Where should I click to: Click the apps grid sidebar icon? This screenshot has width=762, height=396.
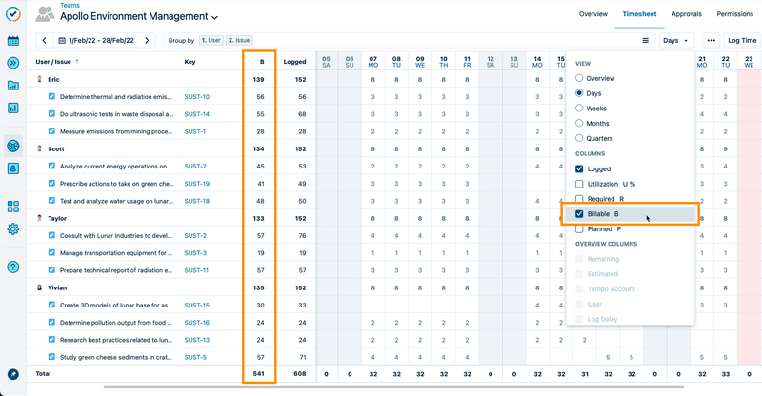[13, 206]
